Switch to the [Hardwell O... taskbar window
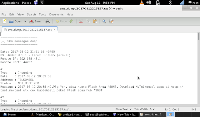 tap(42, 115)
